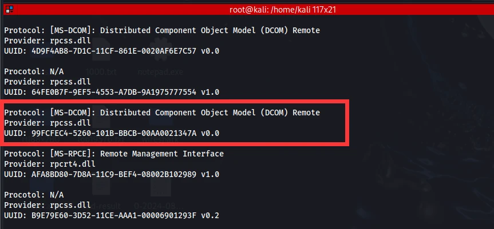Click the Provider rpcrt4.dll line
This screenshot has width=494, height=229.
click(x=49, y=164)
